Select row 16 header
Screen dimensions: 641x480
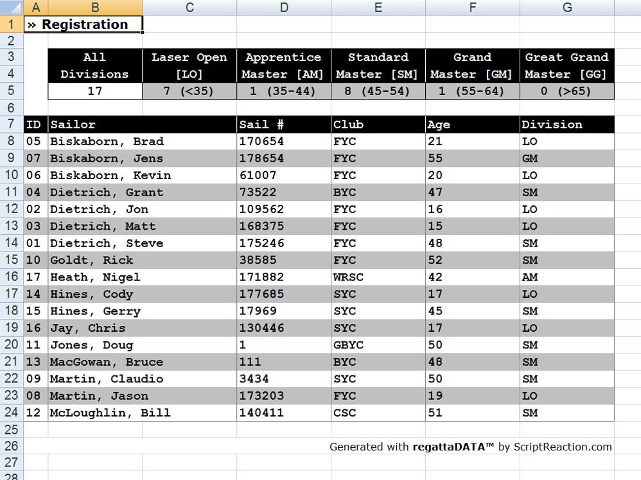click(12, 277)
